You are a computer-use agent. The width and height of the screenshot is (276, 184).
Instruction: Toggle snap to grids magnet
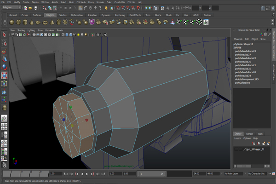pyautogui.click(x=119, y=8)
